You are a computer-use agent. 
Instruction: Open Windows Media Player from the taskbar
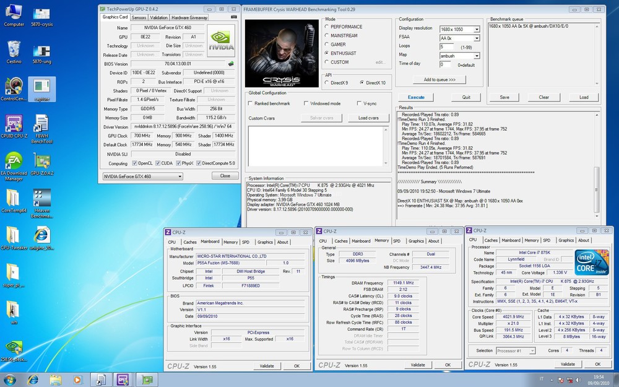77,380
